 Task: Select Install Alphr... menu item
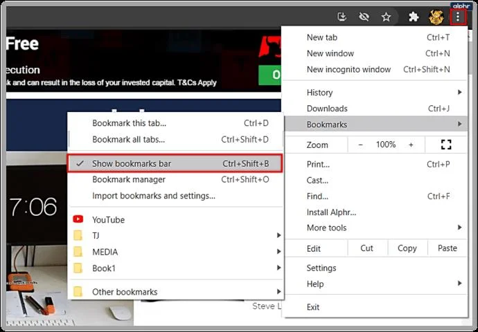tap(375, 212)
